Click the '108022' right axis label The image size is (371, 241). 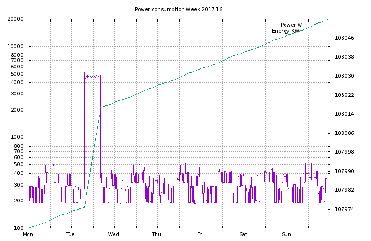click(344, 95)
